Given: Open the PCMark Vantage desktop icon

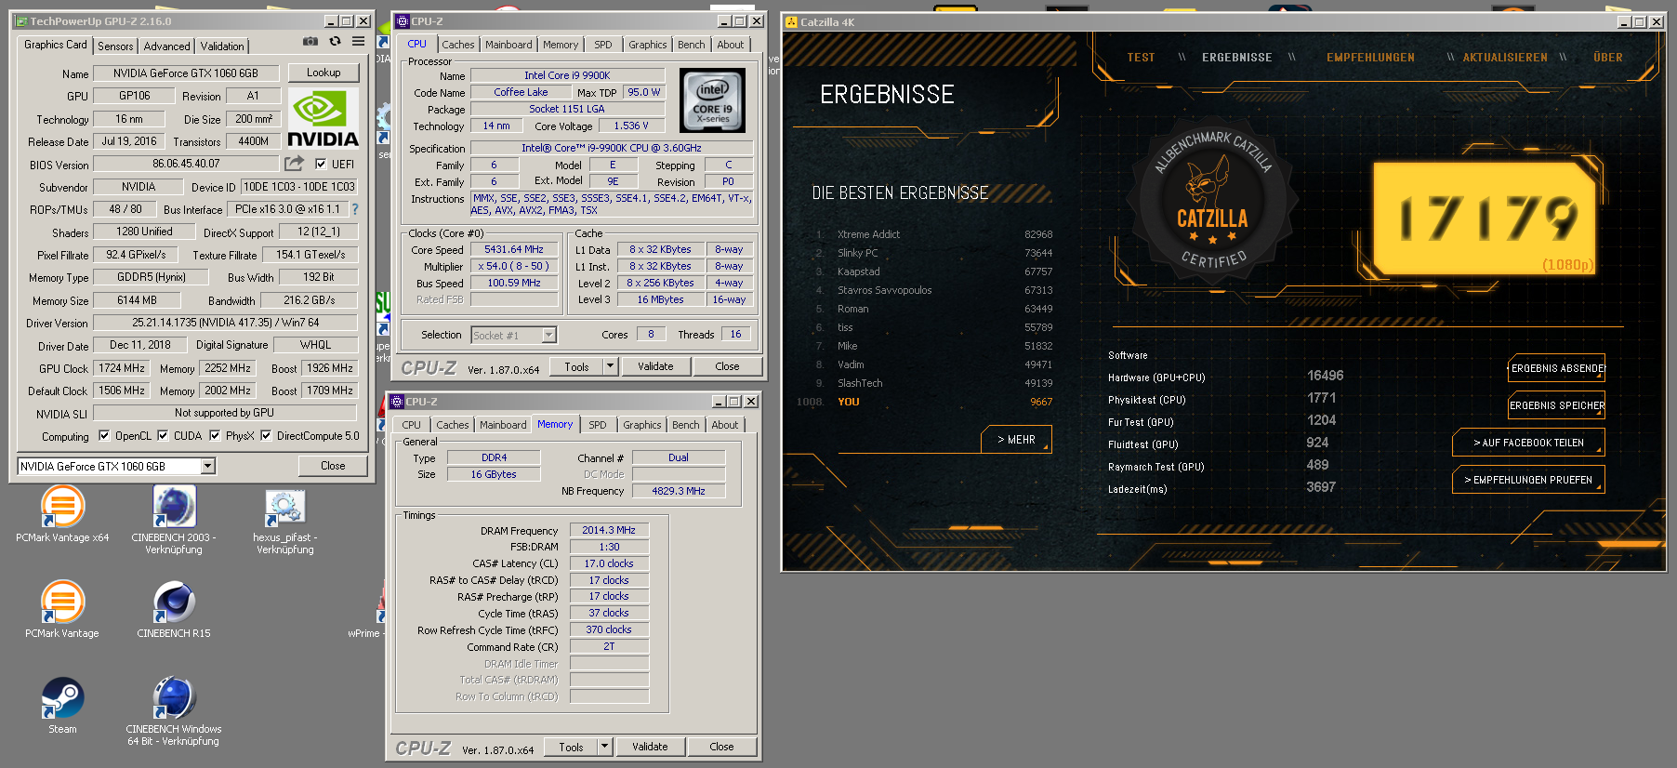Looking at the screenshot, I should tap(62, 609).
